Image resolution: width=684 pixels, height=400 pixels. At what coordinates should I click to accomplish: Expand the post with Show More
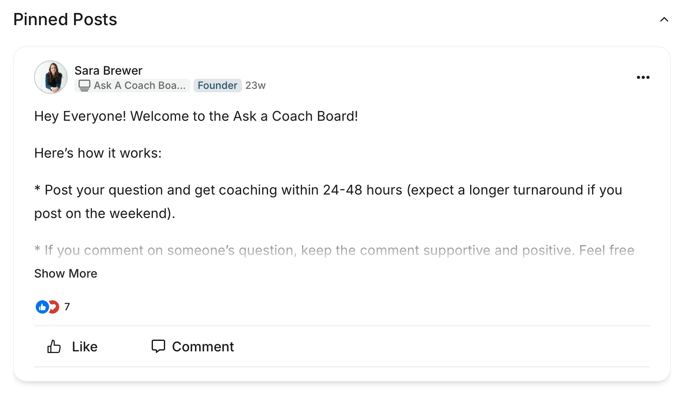click(x=66, y=273)
